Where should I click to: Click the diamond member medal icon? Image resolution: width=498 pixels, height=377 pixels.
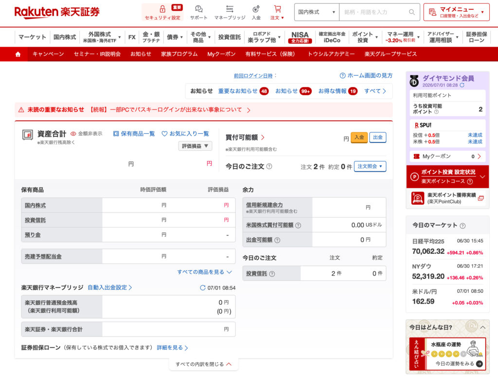pyautogui.click(x=414, y=81)
